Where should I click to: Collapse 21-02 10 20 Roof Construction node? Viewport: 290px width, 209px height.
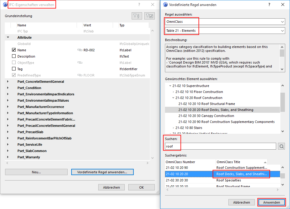pos(173,98)
